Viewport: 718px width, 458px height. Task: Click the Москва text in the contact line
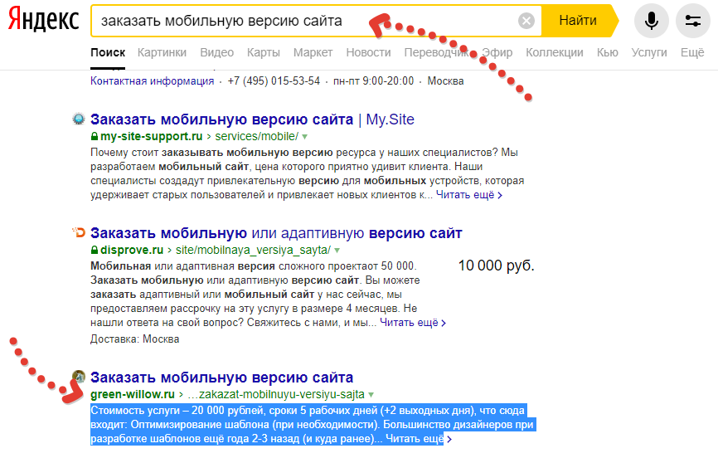(x=445, y=81)
